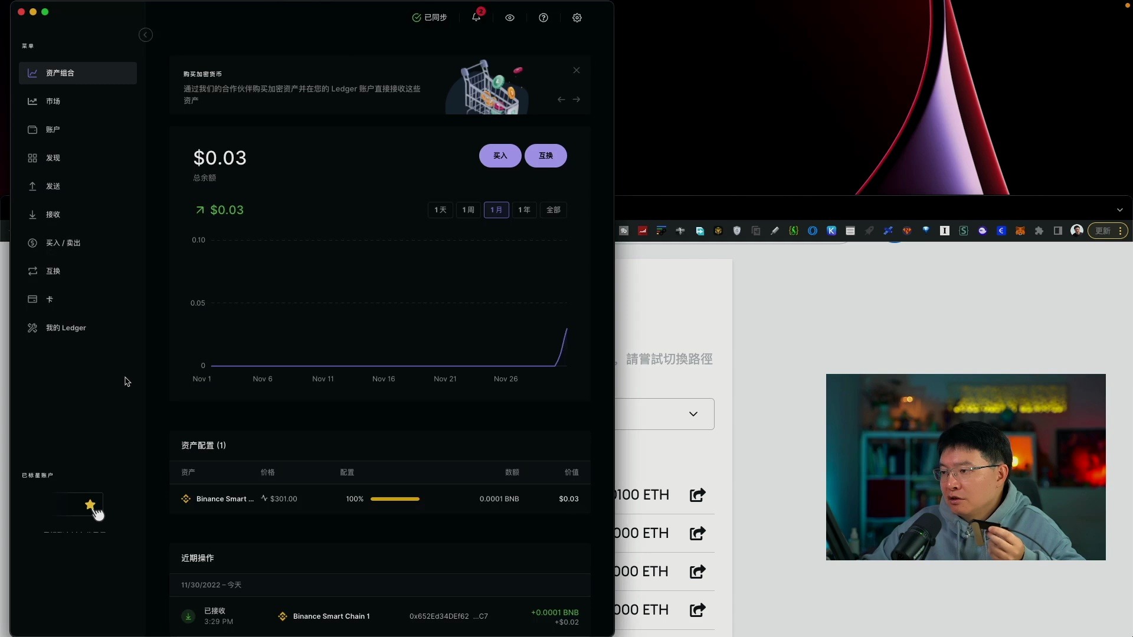
Task: Click address 0x652Ed34DEf62 in operations
Action: [x=448, y=616]
